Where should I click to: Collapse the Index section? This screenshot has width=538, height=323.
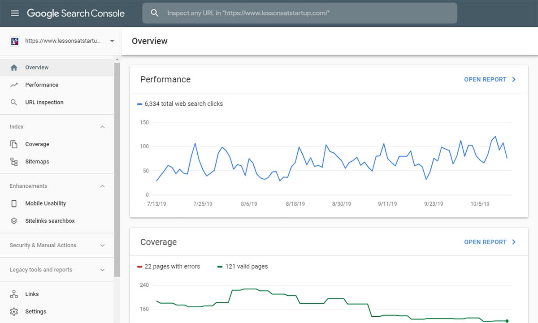[102, 127]
